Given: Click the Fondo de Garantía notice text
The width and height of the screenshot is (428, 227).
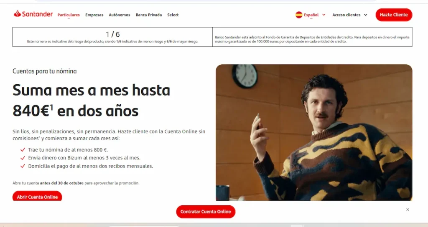Looking at the screenshot, I should (x=312, y=39).
